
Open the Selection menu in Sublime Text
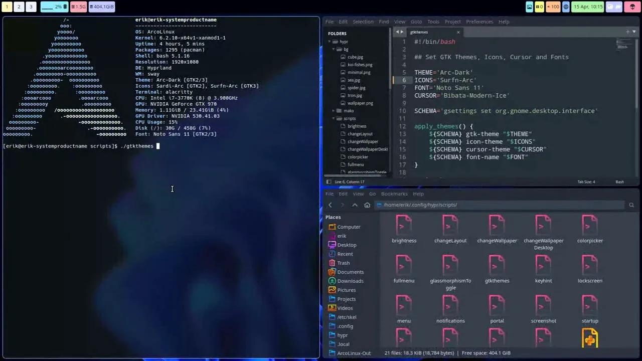363,22
